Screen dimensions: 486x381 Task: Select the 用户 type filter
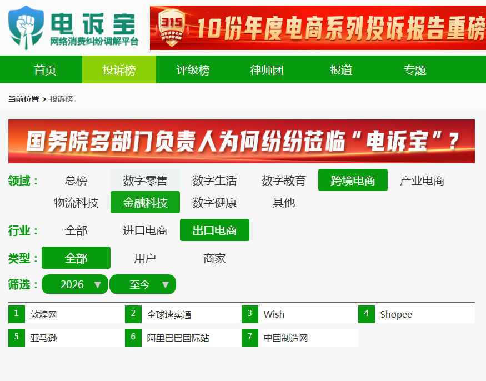(x=145, y=258)
